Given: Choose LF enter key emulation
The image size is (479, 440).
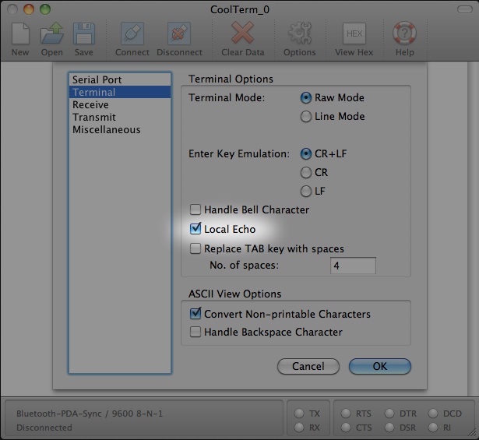Looking at the screenshot, I should tap(306, 192).
